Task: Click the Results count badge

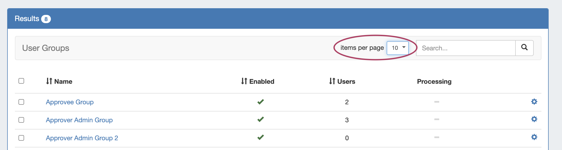Action: tap(46, 19)
